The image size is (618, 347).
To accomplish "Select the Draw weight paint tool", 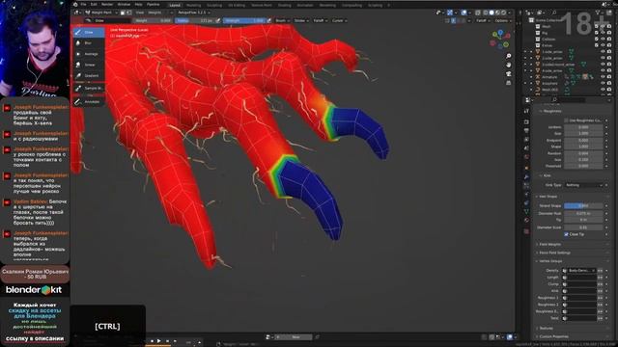I will (x=88, y=32).
